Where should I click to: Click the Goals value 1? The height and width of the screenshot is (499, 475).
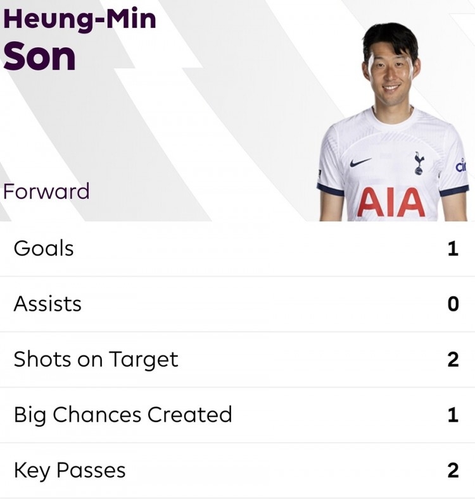point(453,249)
